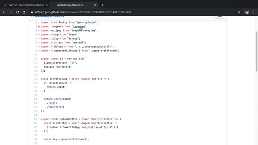Screen dimensions: 258x145
Task: Select the uploadImageStream.ts tab
Action: (70, 5)
